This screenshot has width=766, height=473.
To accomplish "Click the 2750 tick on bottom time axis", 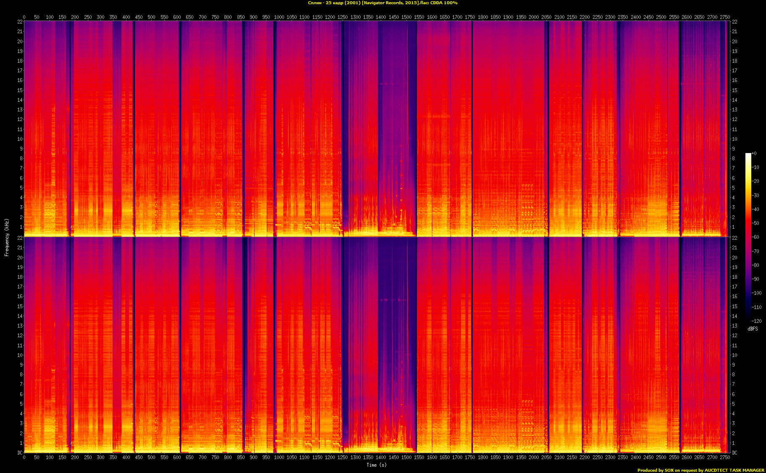I will tap(725, 457).
